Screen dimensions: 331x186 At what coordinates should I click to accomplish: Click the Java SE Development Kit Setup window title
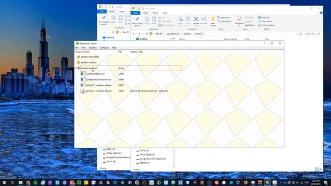(x=149, y=91)
